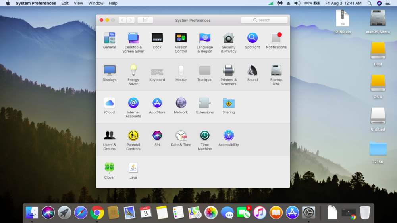Click the Search field in System Preferences
The height and width of the screenshot is (223, 397).
(x=264, y=20)
